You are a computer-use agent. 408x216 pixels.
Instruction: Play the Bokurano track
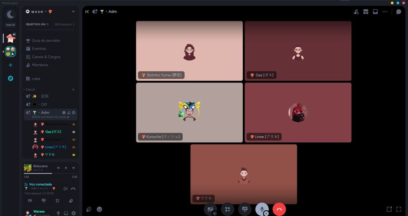click(x=66, y=168)
